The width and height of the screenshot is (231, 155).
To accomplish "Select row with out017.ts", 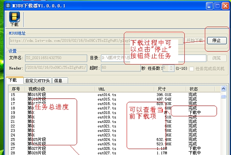I will pos(114,108).
